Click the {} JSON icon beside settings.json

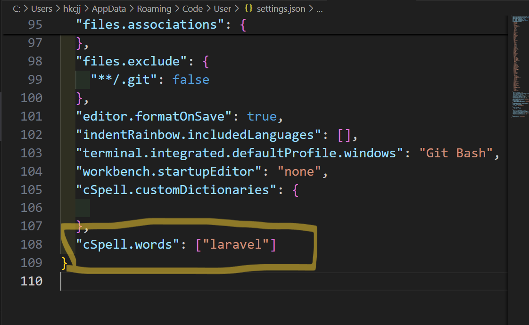[248, 8]
